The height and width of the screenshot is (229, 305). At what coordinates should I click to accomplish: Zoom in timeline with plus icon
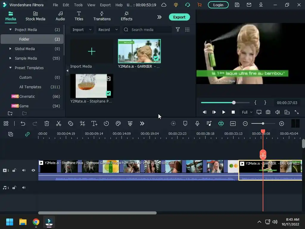pos(281,123)
